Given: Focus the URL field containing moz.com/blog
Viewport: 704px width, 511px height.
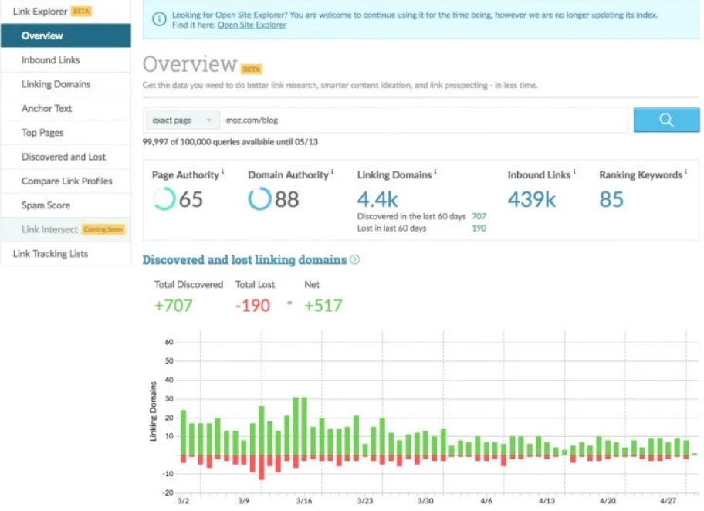Looking at the screenshot, I should click(x=425, y=120).
